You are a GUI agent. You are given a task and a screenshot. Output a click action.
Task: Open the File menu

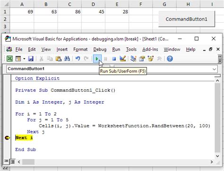coord(19,49)
